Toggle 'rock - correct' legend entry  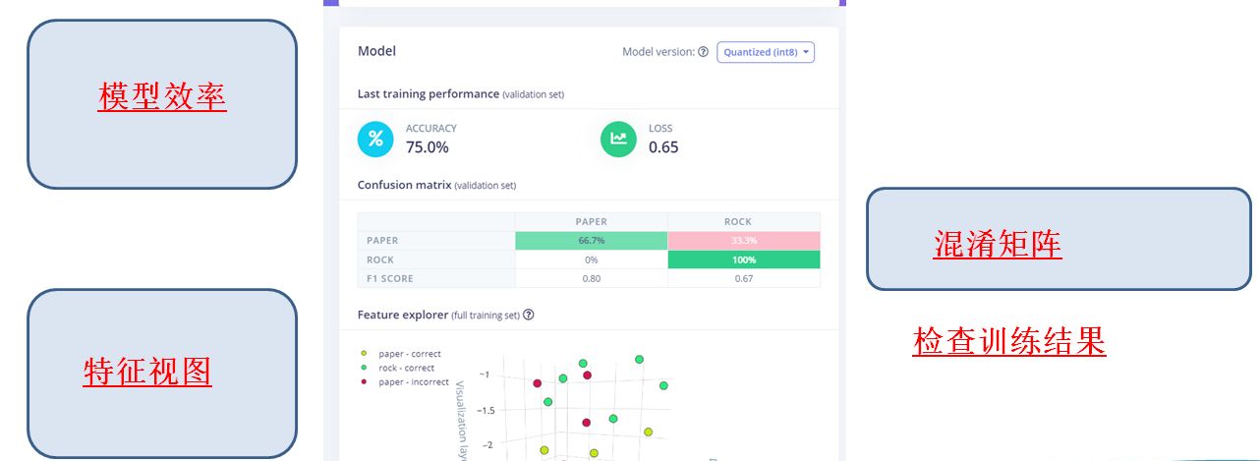click(397, 368)
